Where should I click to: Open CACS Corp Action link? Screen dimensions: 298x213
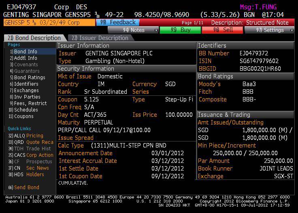coord(31,155)
